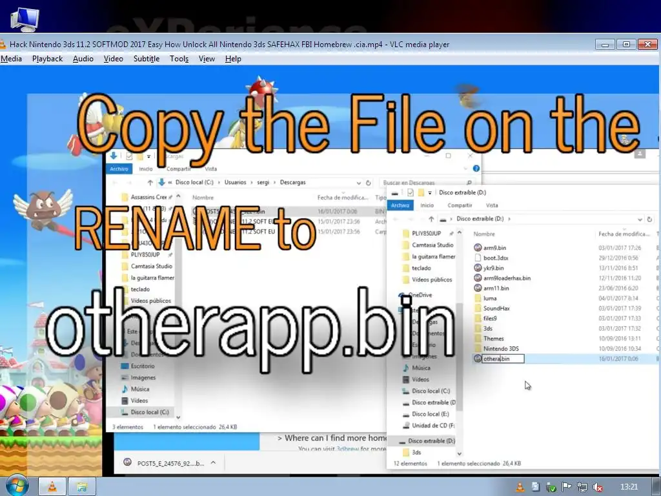This screenshot has height=496, width=661.
Task: Open the Tools menu in VLC
Action: 179,59
